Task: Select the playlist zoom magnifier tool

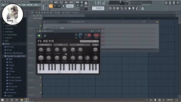Action: point(56,12)
